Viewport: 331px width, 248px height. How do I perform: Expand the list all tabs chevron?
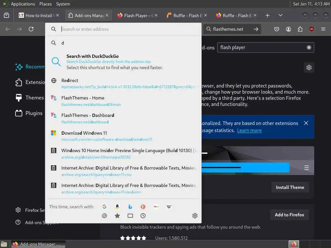(281, 15)
